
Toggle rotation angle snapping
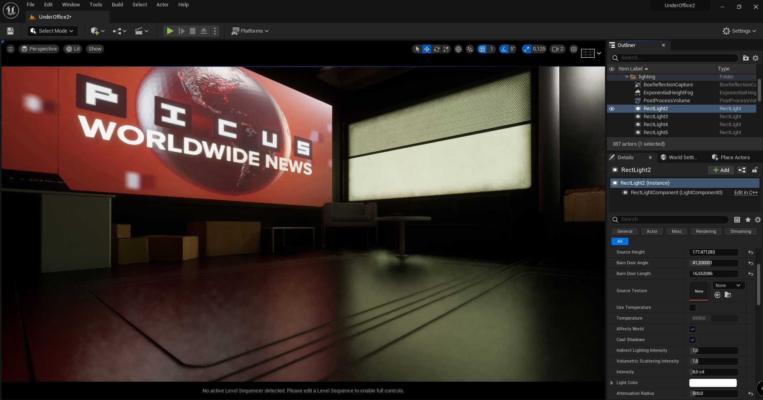click(504, 49)
